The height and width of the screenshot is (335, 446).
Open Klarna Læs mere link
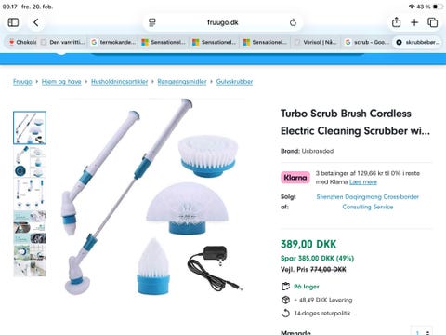[x=363, y=182]
